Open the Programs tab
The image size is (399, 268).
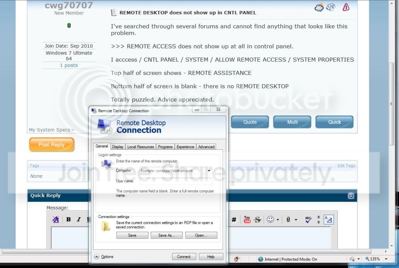pyautogui.click(x=165, y=147)
